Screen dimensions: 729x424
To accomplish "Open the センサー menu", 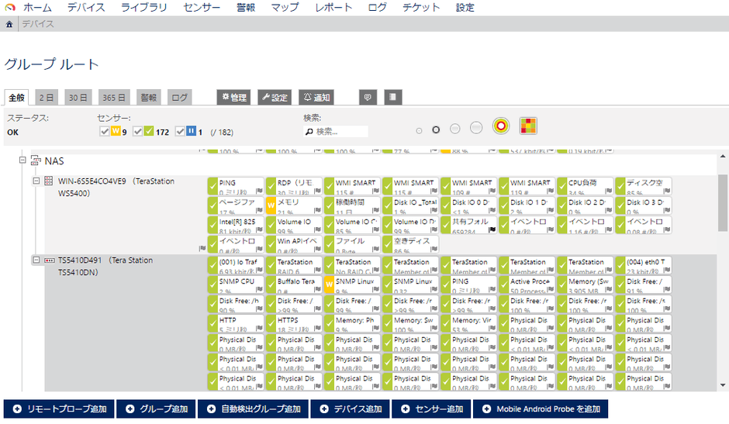I will 202,7.
